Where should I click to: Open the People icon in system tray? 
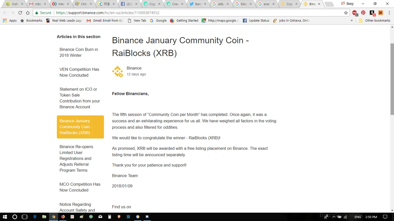click(x=326, y=217)
